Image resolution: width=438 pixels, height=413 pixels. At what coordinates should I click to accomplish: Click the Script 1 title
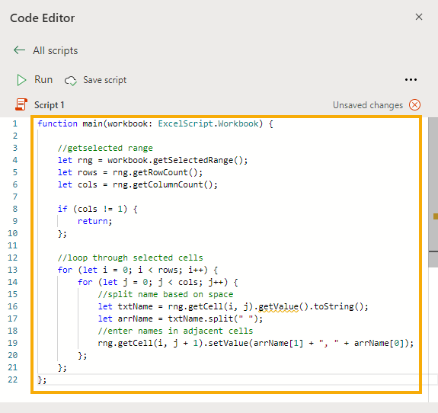click(50, 105)
